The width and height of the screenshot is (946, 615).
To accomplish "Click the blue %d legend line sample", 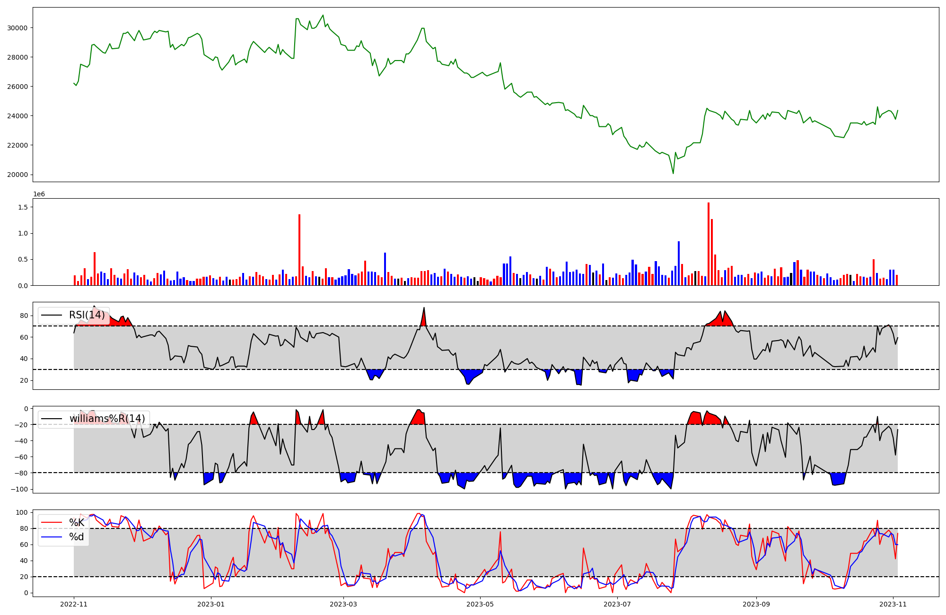I will click(52, 537).
